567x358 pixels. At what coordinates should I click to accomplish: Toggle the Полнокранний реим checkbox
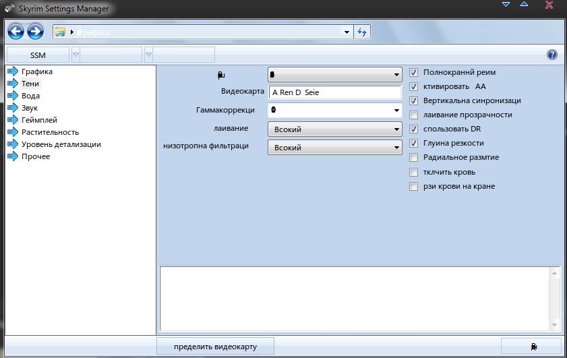pos(413,72)
